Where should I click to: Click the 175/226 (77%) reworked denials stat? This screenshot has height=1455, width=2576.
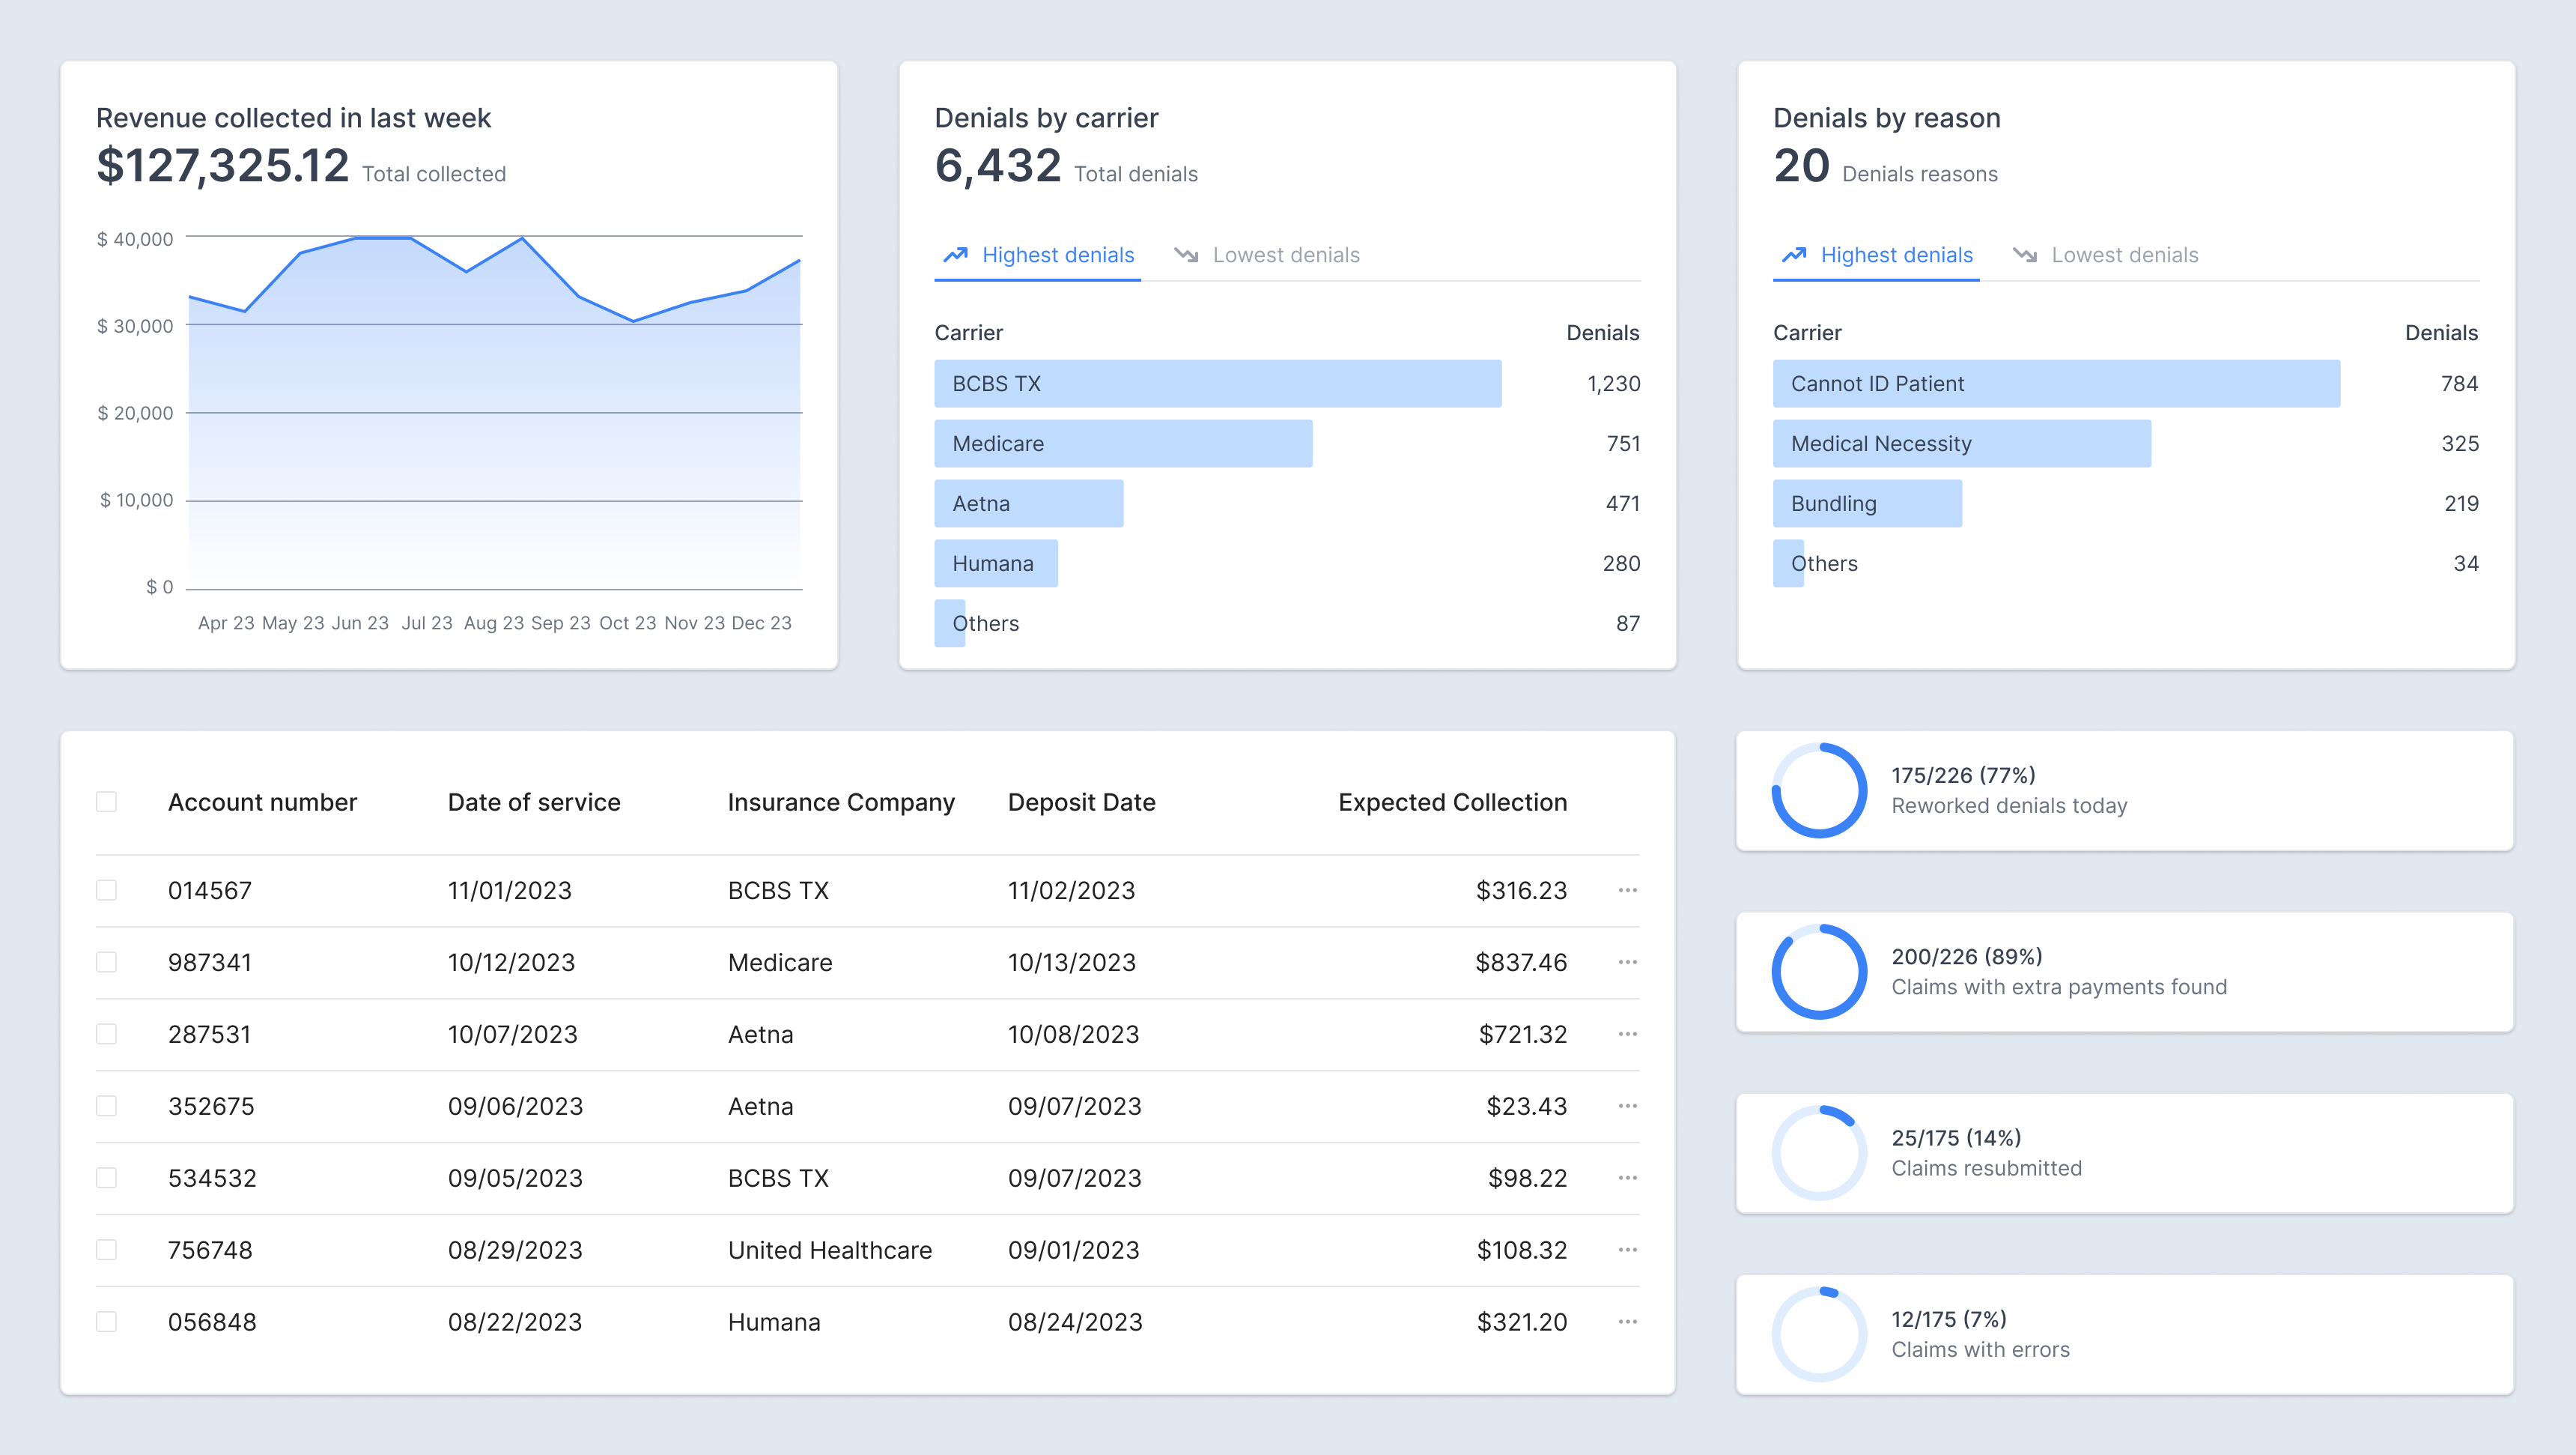1963,775
